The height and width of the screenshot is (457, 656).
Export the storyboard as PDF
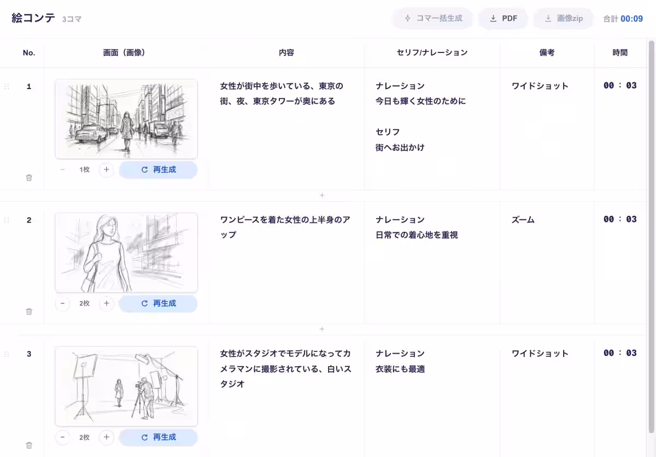point(503,19)
